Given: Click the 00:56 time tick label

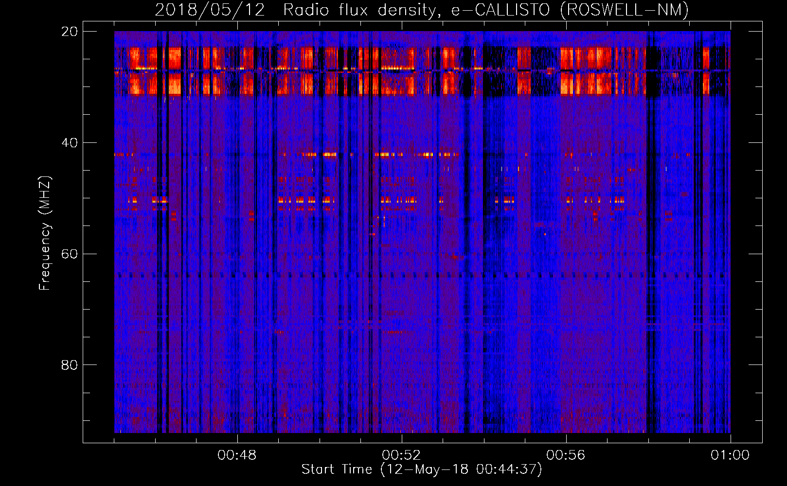Looking at the screenshot, I should click(566, 455).
